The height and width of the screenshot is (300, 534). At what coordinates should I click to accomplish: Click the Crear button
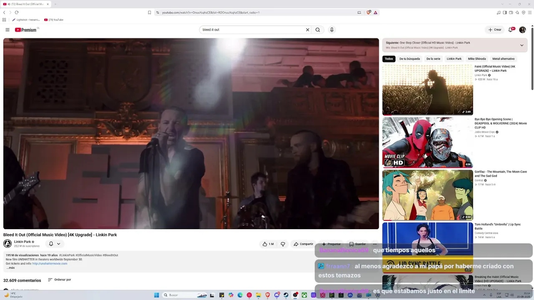(495, 30)
